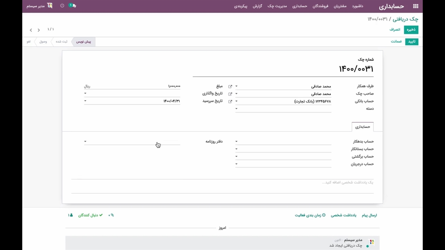This screenshot has width=445, height=250.
Task: Go to the previous record arrow
Action: point(39,30)
